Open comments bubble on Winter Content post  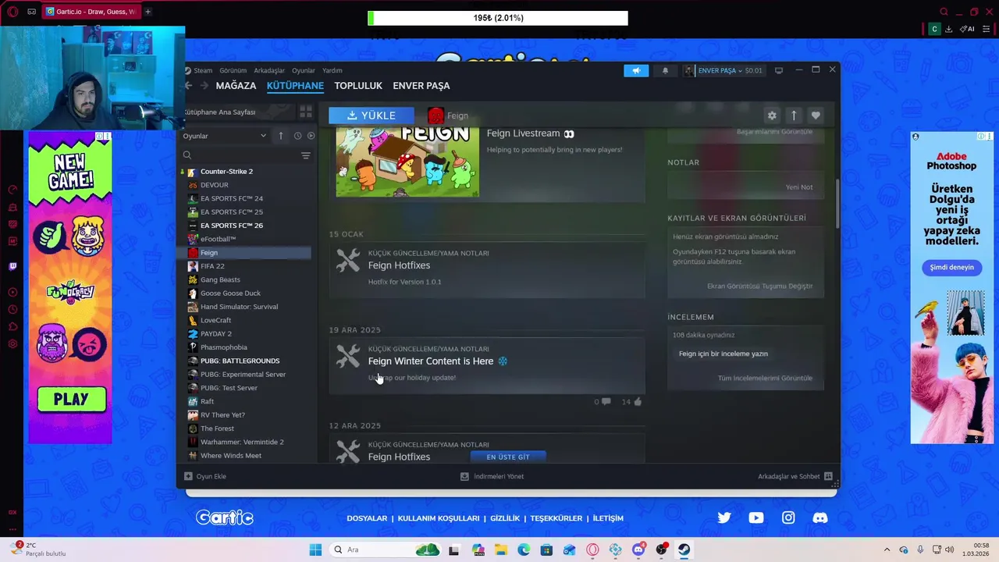606,401
